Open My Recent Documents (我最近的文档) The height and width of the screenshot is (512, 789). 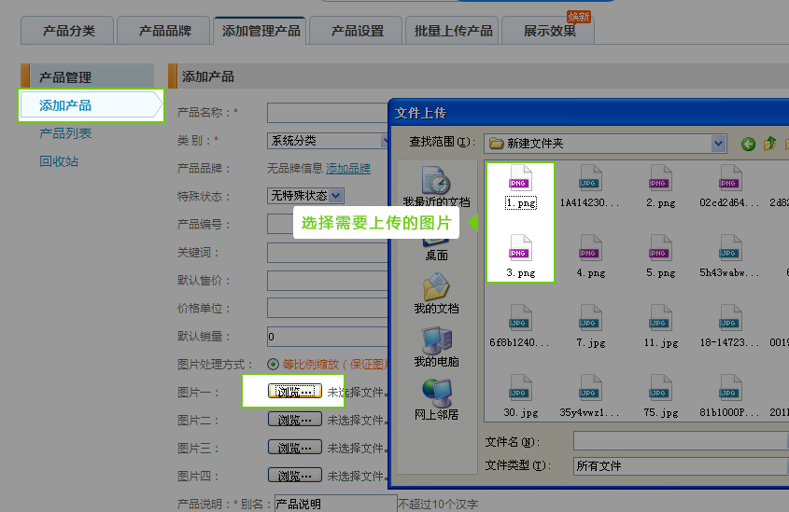tap(436, 180)
